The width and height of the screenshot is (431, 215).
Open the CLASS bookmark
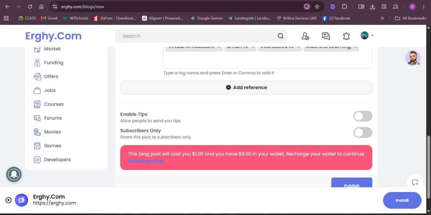click(x=27, y=18)
